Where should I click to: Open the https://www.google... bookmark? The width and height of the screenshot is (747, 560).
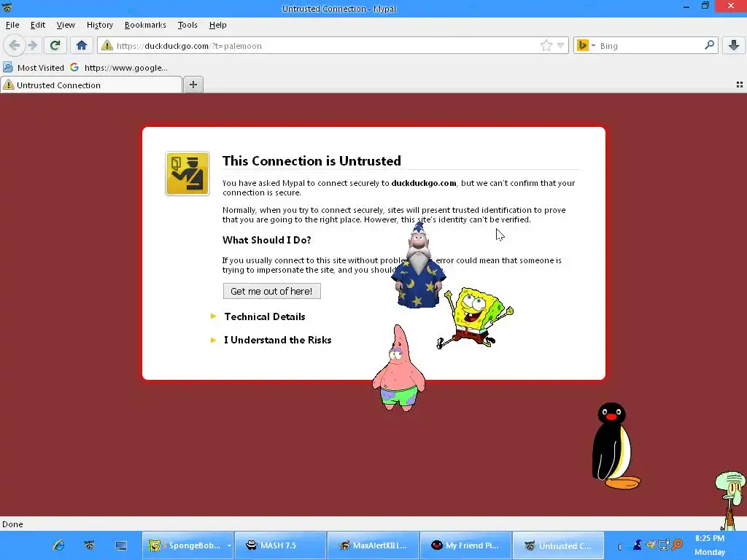(119, 68)
